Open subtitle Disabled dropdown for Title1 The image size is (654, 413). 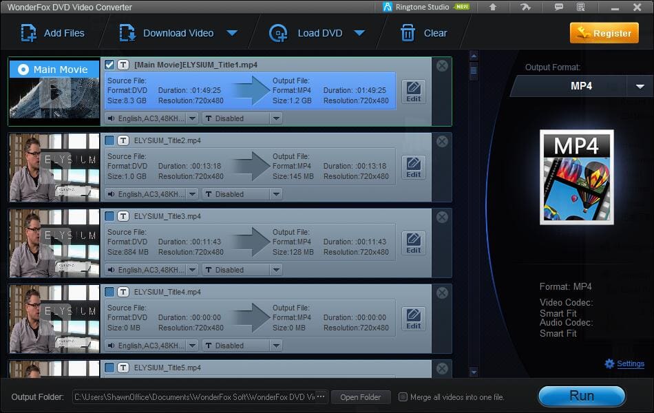pos(275,118)
